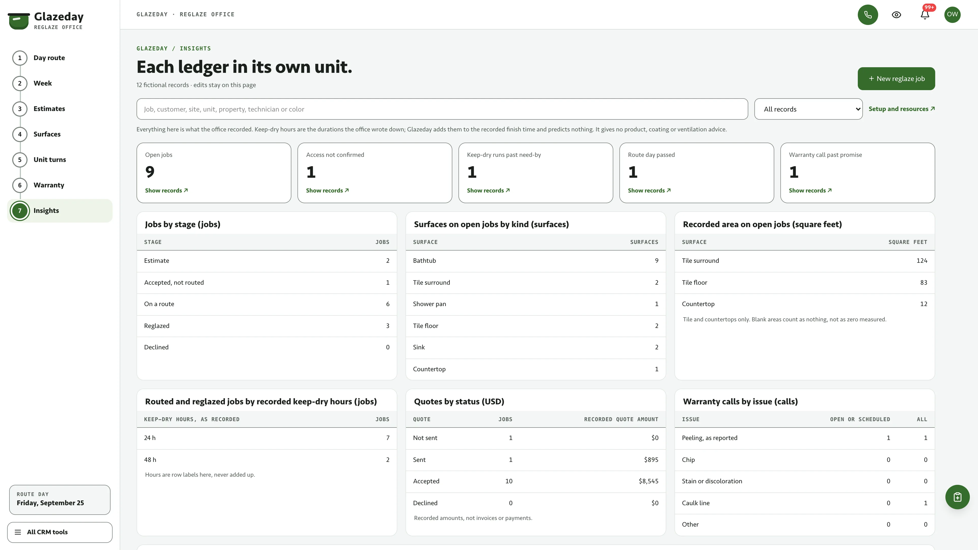Click the job search input field
The width and height of the screenshot is (978, 550).
pyautogui.click(x=442, y=109)
